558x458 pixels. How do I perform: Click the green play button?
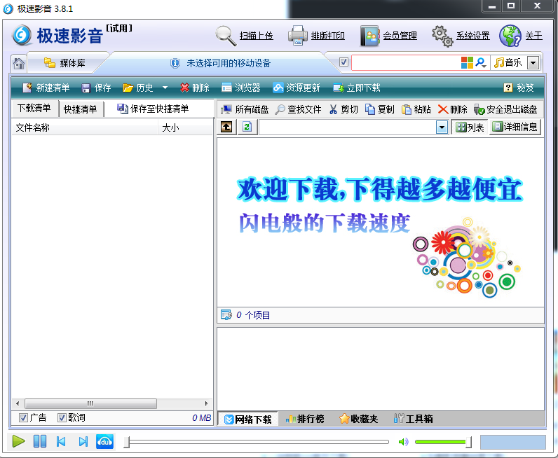(x=18, y=441)
